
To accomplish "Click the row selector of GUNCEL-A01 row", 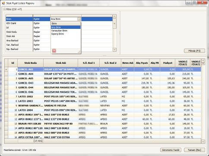I will 6,69.
